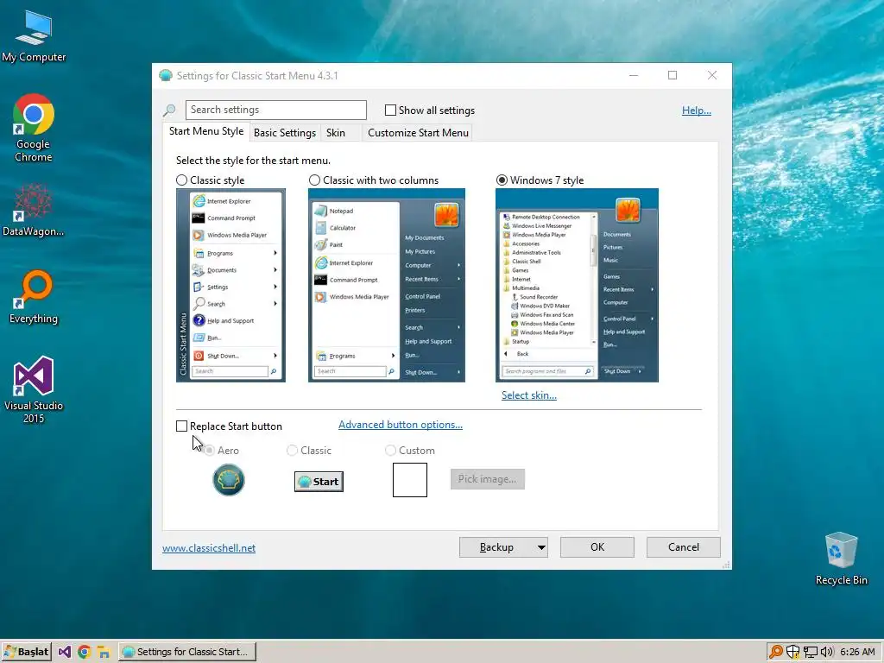Click the 6:26 AM clock in tray
Image resolution: width=884 pixels, height=663 pixels.
857,653
